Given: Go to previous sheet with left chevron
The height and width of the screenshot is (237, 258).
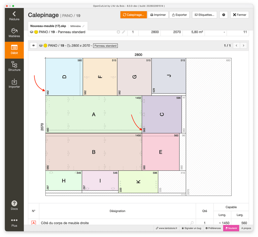Looking at the screenshot, I should [x=236, y=46].
